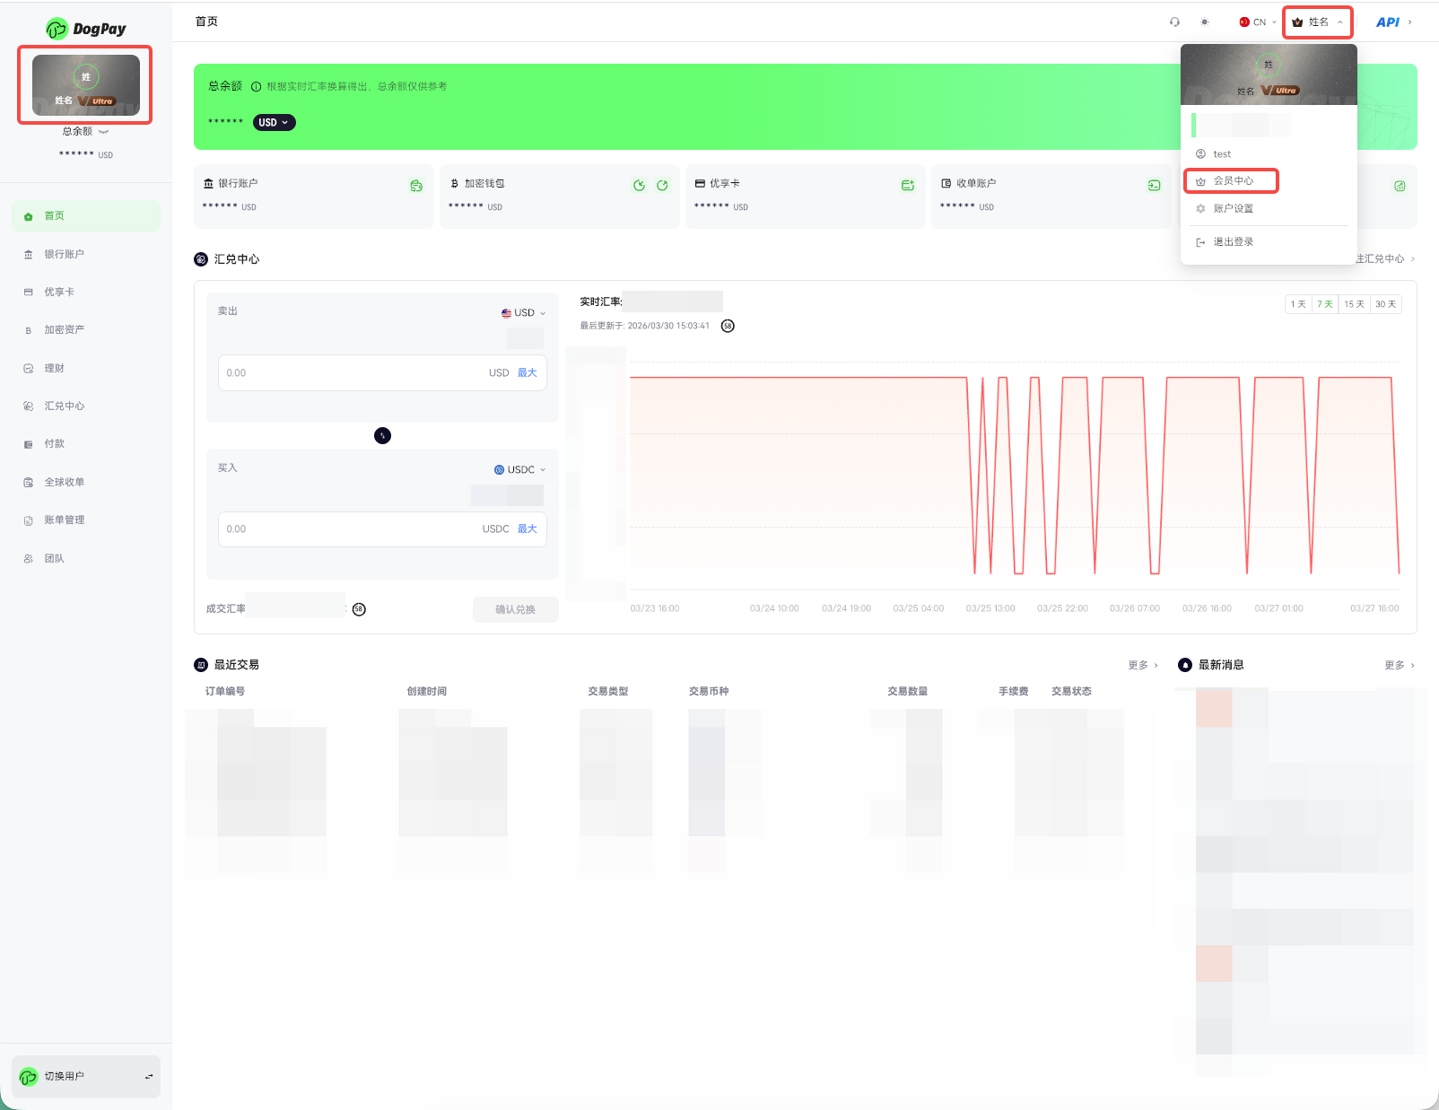Screen dimensions: 1439x1110
Task: Click the 最新消息 bell heading icon
Action: click(1185, 665)
